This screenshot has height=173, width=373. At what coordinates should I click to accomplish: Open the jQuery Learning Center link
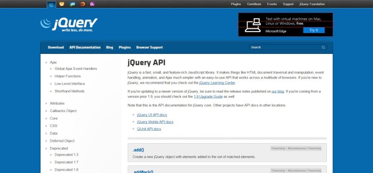(x=217, y=83)
